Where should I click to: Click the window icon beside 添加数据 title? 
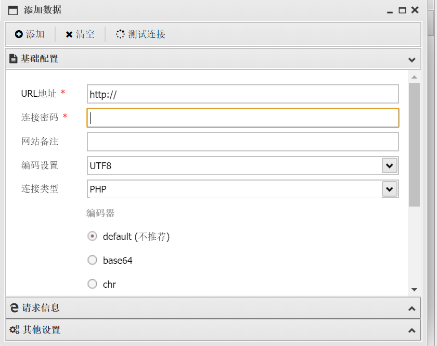(x=14, y=10)
